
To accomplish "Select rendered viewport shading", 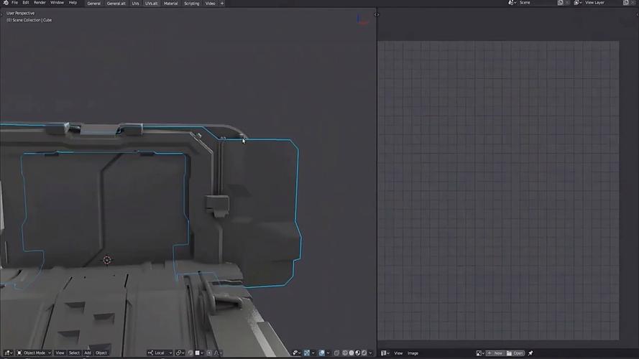I will tap(364, 353).
